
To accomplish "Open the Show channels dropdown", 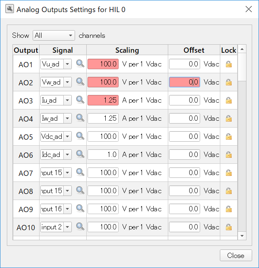I will [54, 35].
